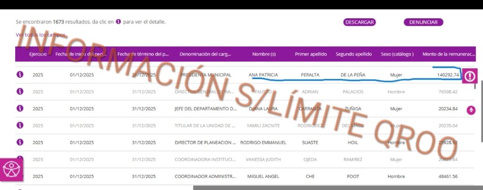Open detail info icon for Fausto Adrian row
This screenshot has height=190, width=483.
(x=20, y=91)
